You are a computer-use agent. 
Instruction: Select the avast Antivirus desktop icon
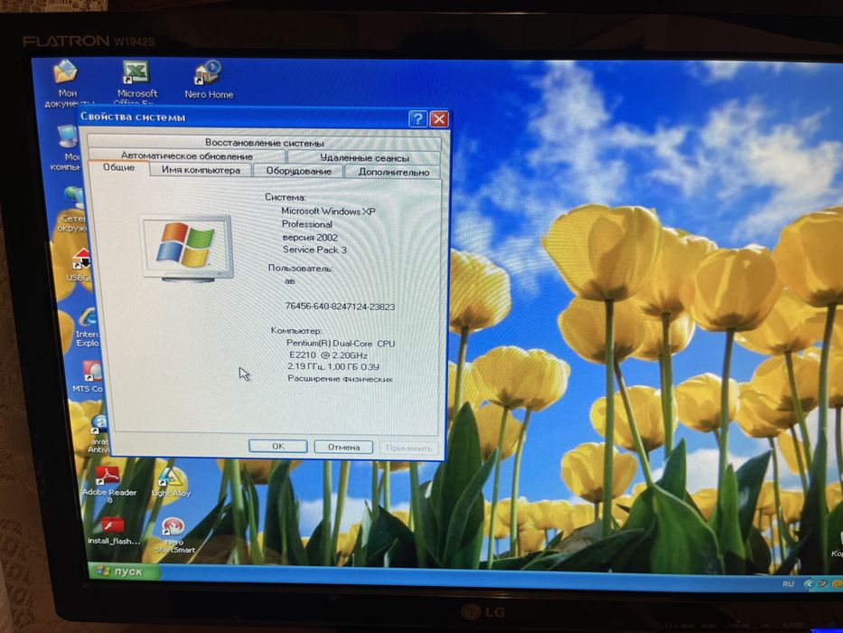(98, 433)
